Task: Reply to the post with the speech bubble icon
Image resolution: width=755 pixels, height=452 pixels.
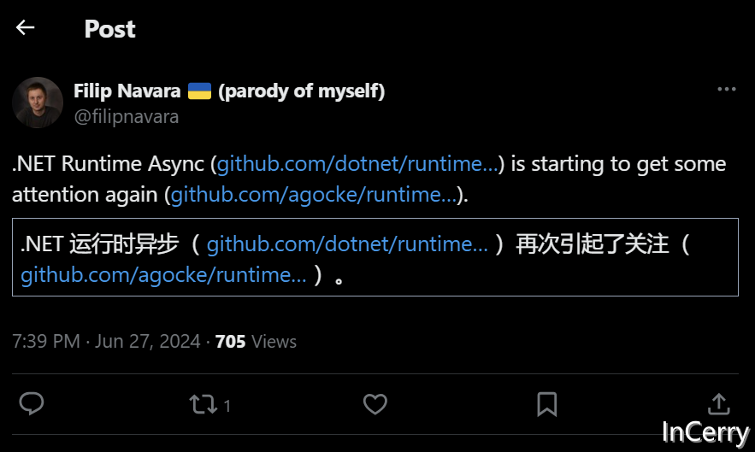Action: 32,404
